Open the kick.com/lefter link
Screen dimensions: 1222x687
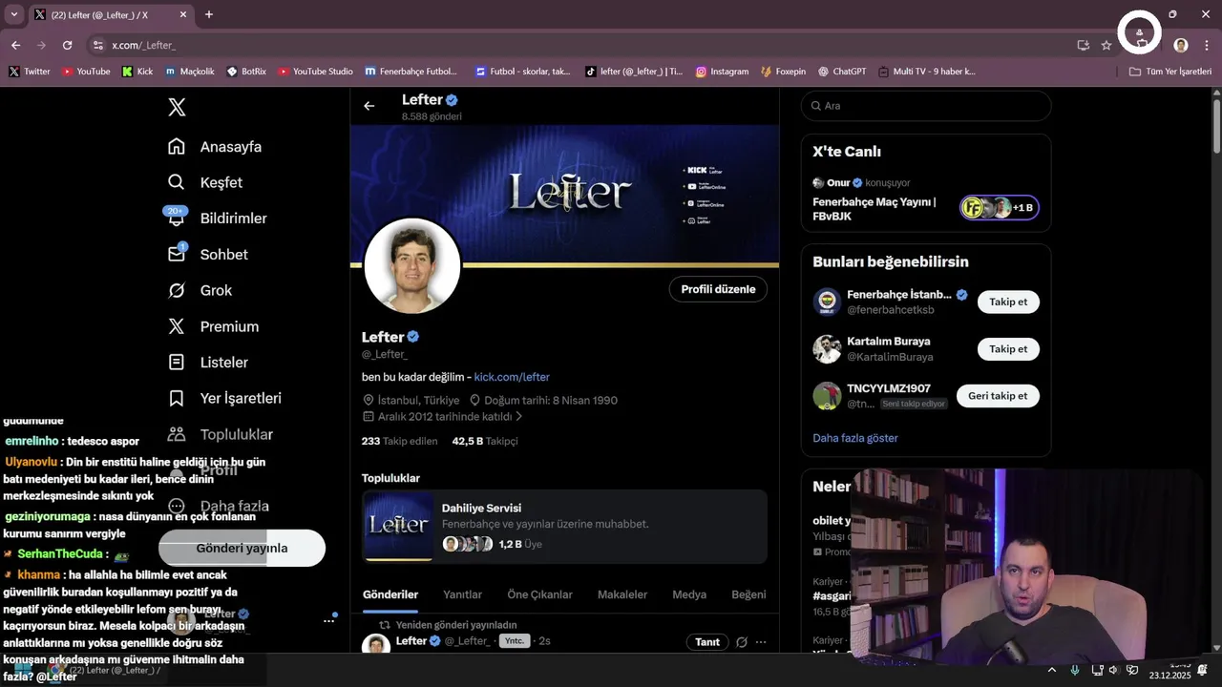[512, 377]
